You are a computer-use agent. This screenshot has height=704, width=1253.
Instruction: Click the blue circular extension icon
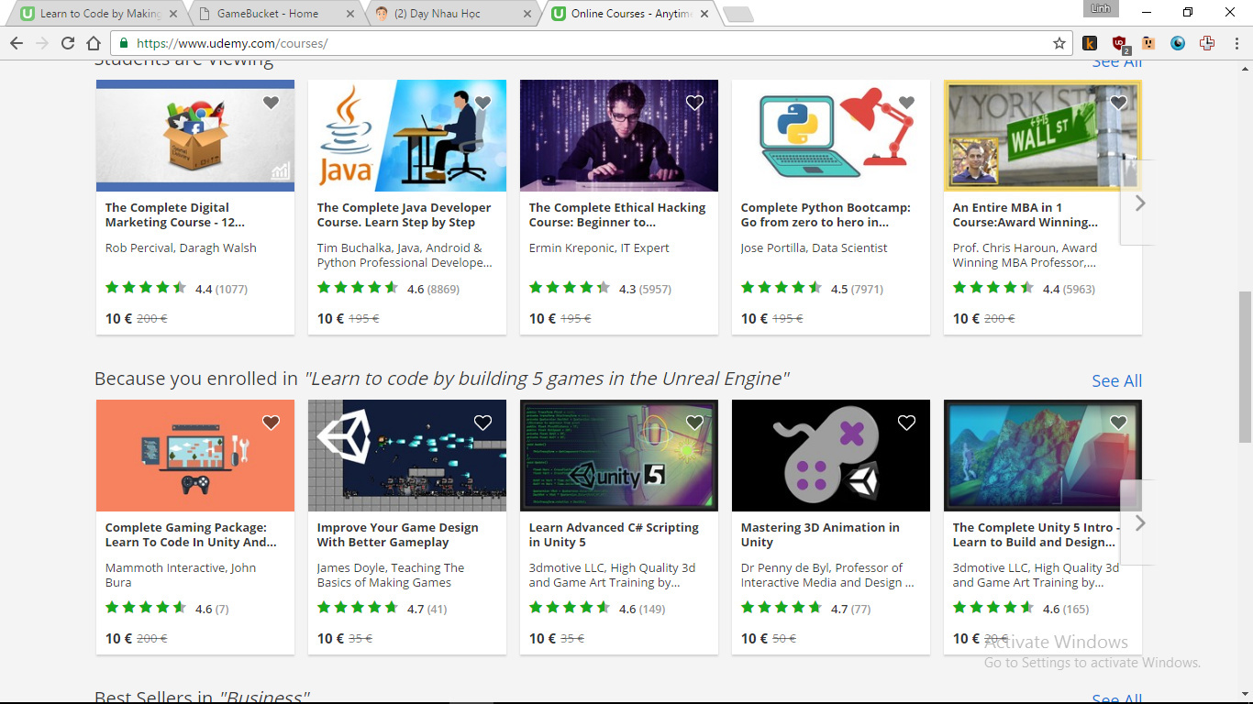[1178, 43]
